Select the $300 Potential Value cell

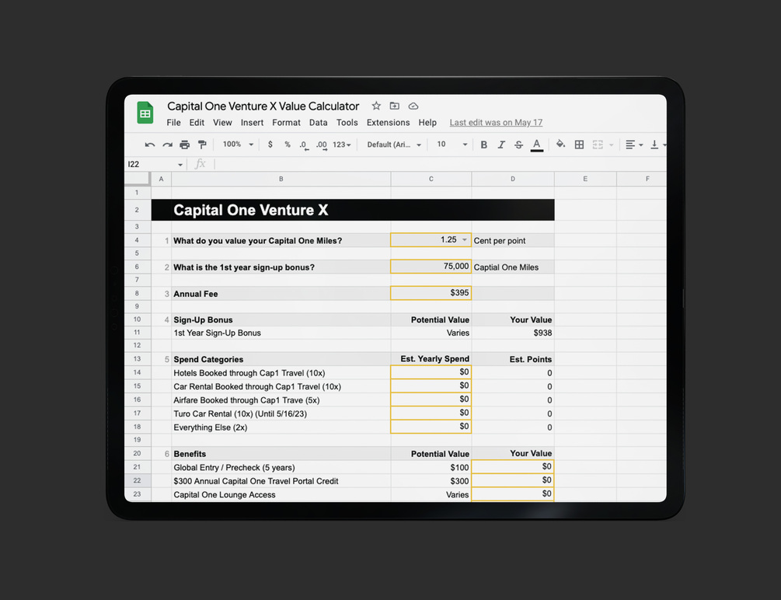pyautogui.click(x=431, y=481)
